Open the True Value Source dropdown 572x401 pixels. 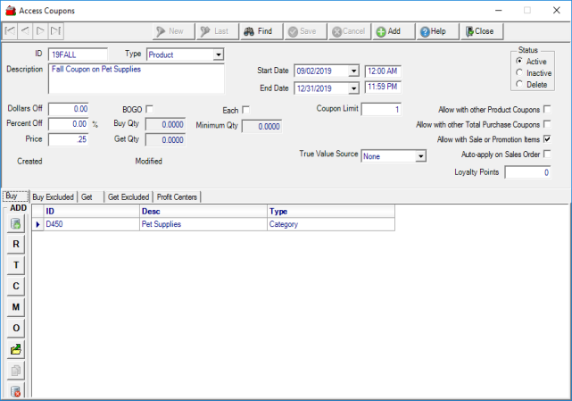pos(420,155)
